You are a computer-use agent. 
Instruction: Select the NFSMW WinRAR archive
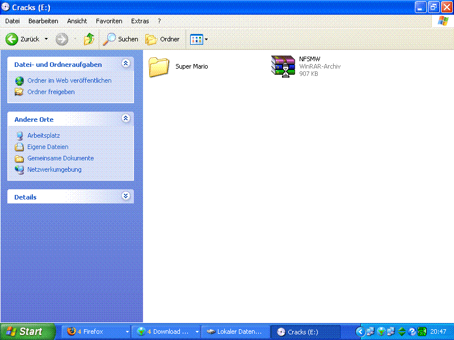pyautogui.click(x=284, y=66)
